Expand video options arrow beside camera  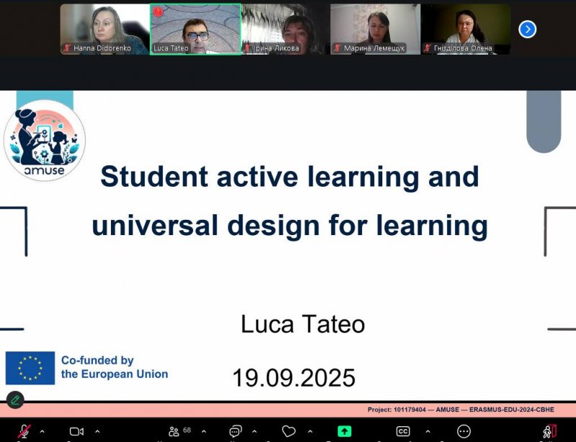97,432
